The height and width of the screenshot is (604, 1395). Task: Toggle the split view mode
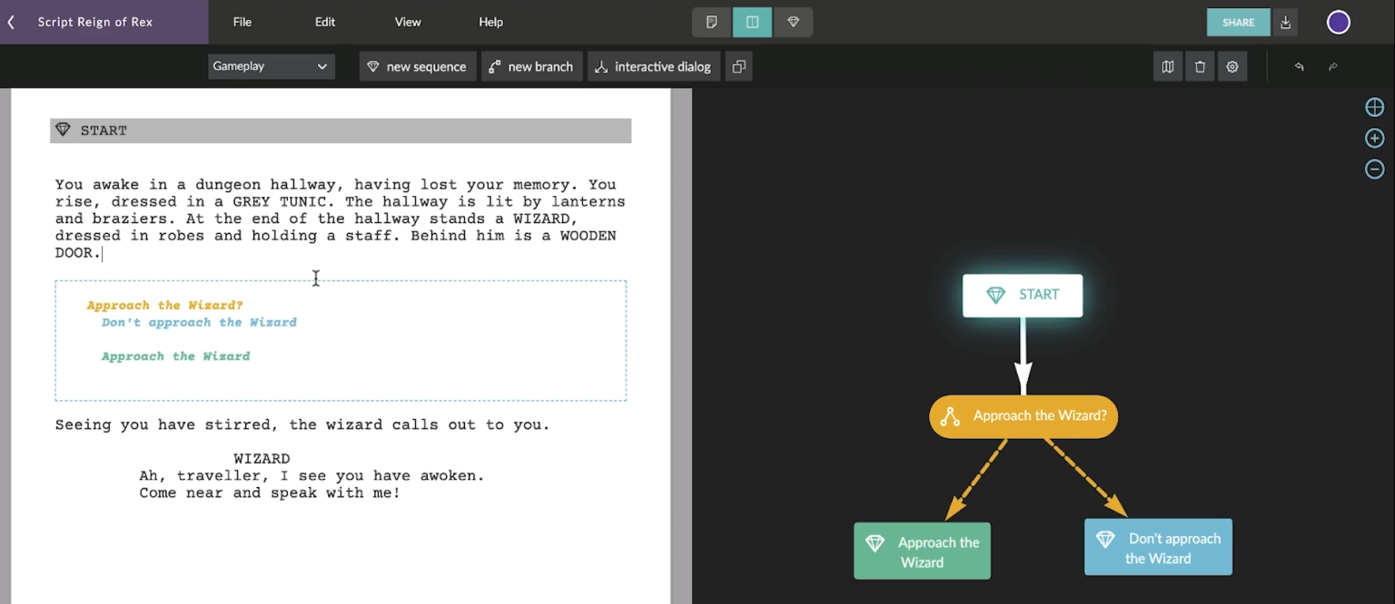click(752, 22)
